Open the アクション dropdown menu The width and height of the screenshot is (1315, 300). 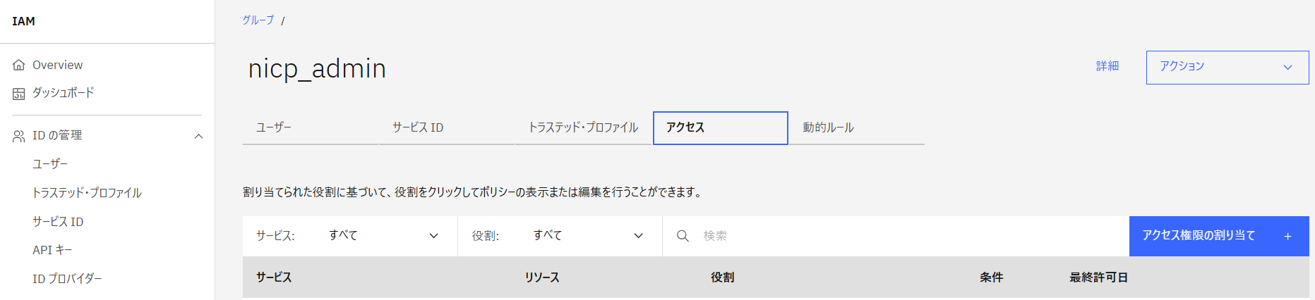[1227, 67]
